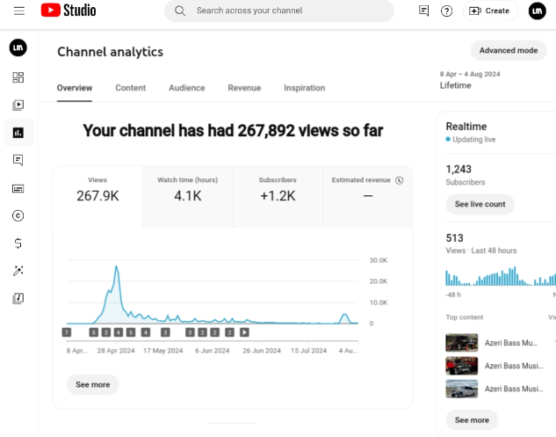Open the red car video thumbnail

click(x=462, y=366)
